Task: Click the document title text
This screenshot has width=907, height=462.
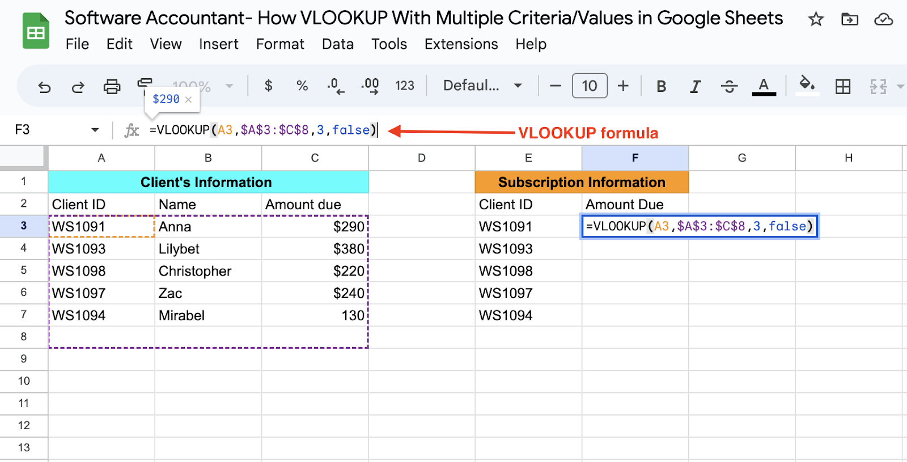Action: tap(423, 18)
